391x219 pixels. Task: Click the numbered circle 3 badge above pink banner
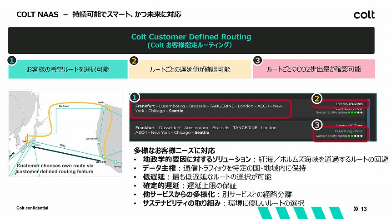pyautogui.click(x=257, y=60)
